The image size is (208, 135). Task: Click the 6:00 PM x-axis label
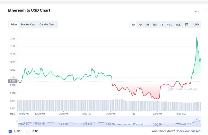coord(87,114)
